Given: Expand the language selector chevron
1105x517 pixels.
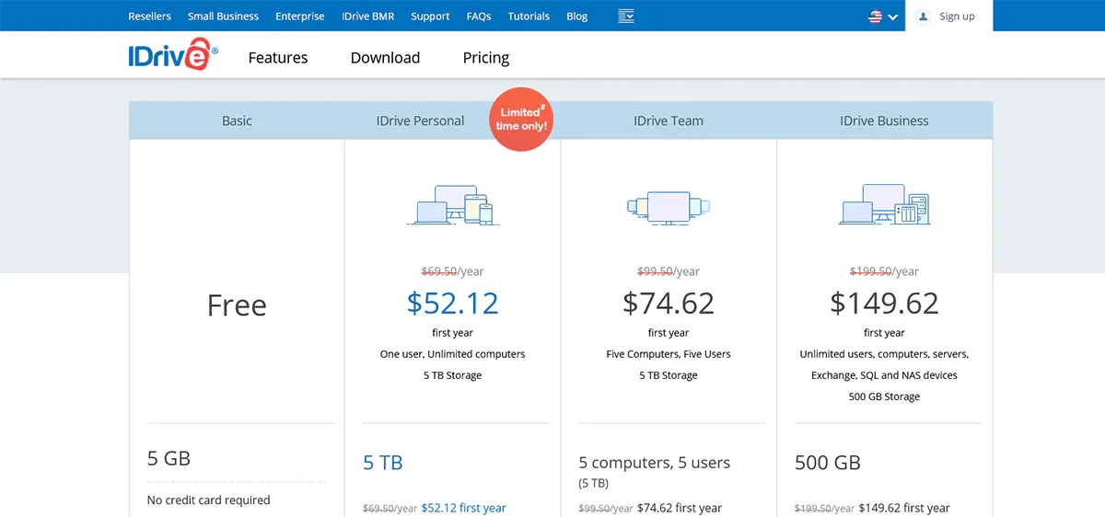Looking at the screenshot, I should (892, 17).
